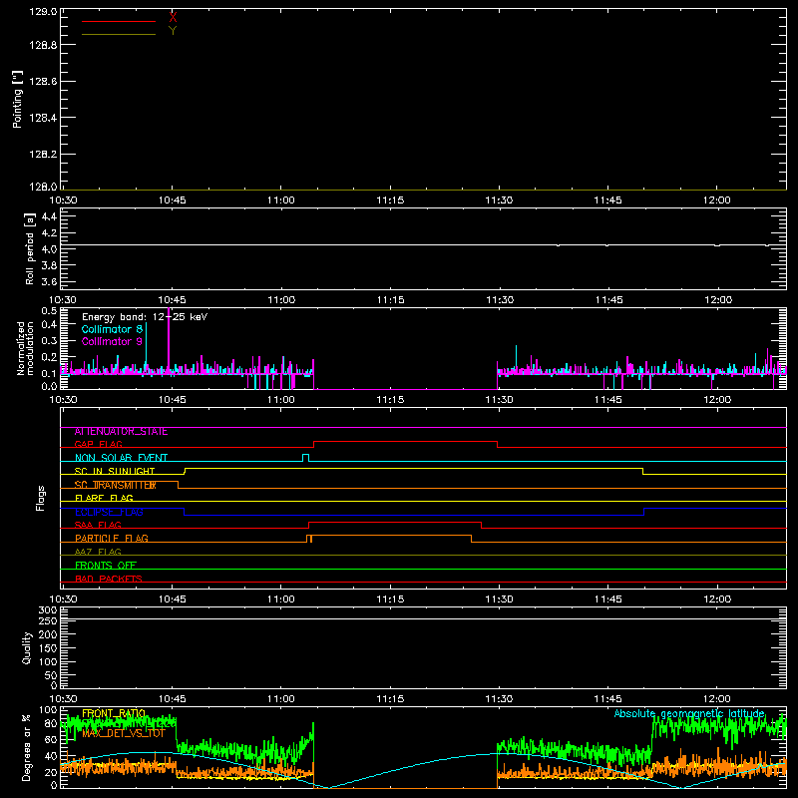This screenshot has width=798, height=798.
Task: Click 11:30 under the Roll period panel
Action: (500, 300)
